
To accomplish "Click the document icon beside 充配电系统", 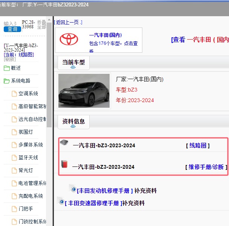I will 14,196.
